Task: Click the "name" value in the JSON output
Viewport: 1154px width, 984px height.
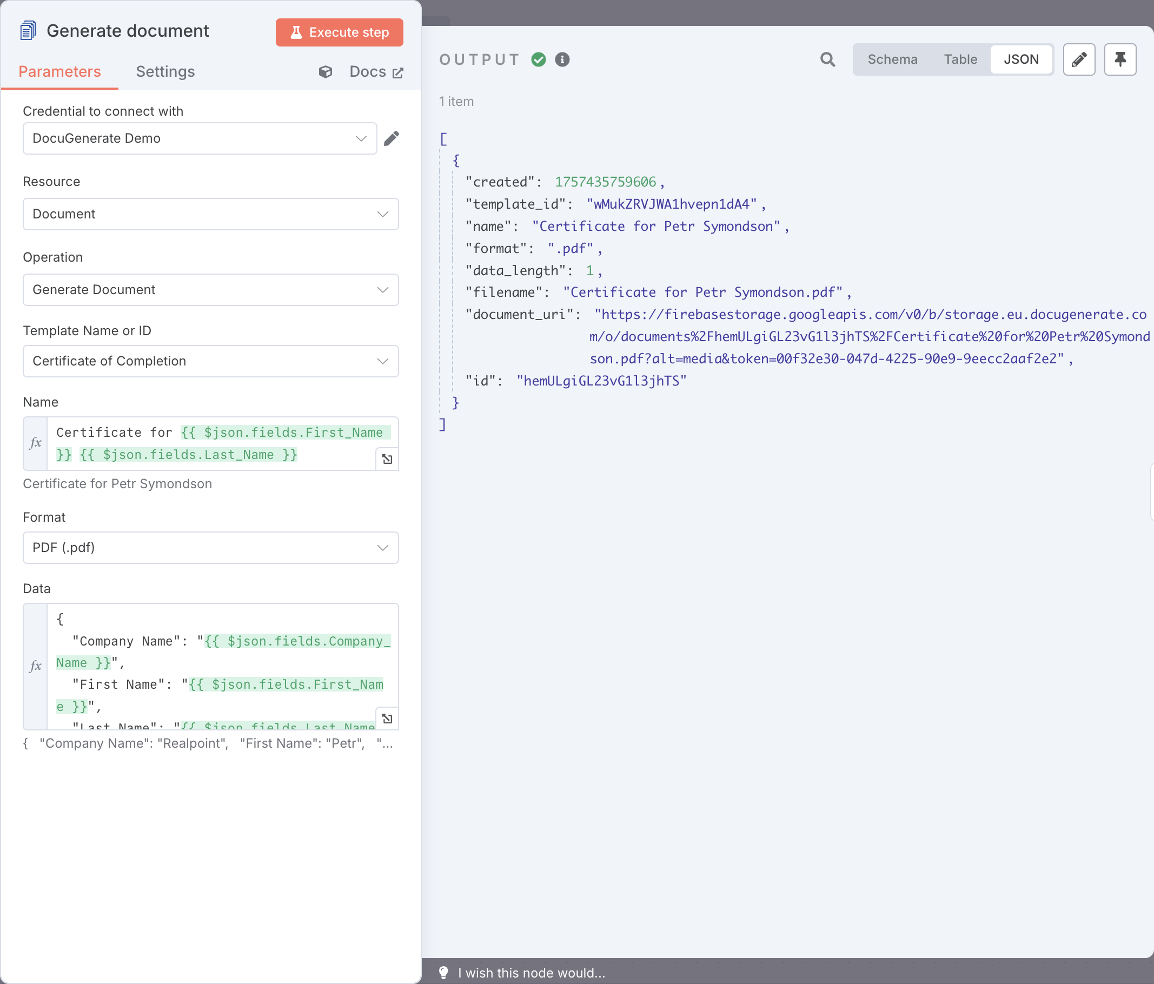Action: click(656, 227)
